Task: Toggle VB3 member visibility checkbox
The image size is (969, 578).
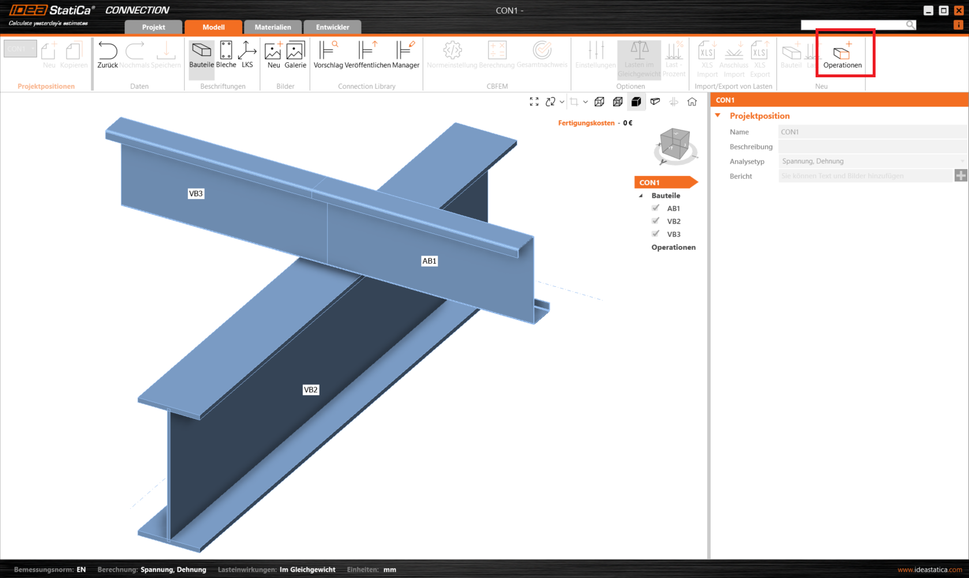Action: pyautogui.click(x=656, y=234)
